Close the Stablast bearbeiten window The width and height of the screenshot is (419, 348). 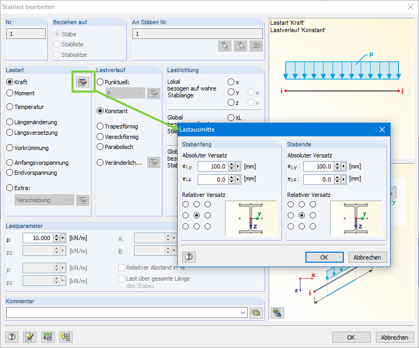411,7
